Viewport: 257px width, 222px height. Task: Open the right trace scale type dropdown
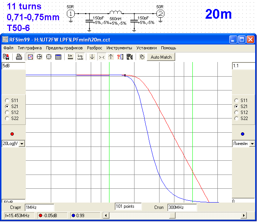[252, 144]
